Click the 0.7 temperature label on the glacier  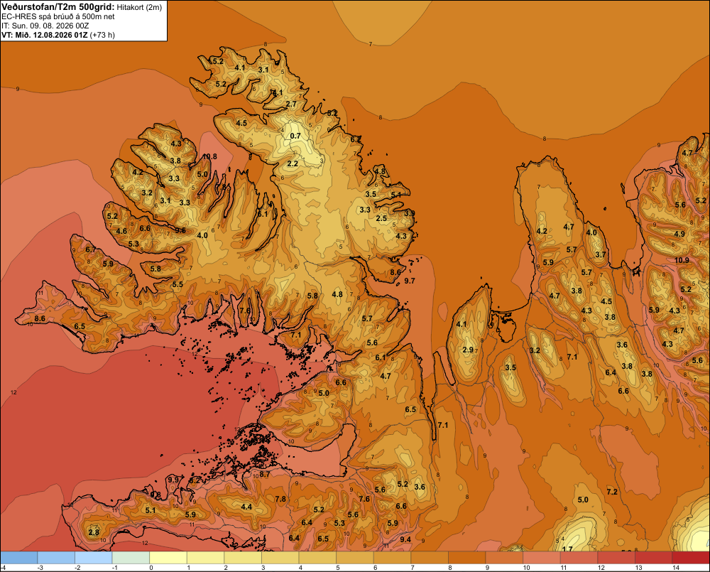[295, 136]
